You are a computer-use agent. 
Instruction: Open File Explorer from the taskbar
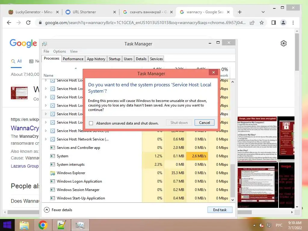click(x=24, y=225)
